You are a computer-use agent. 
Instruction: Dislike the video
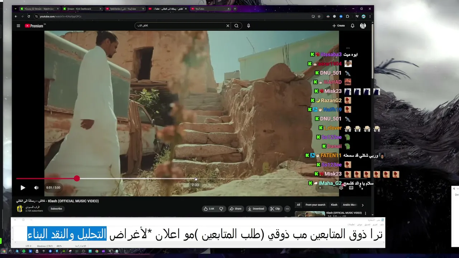click(221, 209)
